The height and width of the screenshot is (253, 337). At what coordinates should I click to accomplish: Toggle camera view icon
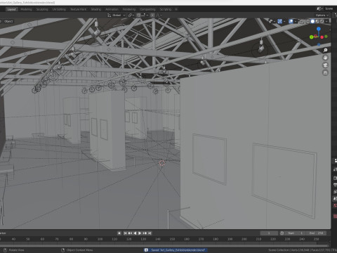pos(325,65)
